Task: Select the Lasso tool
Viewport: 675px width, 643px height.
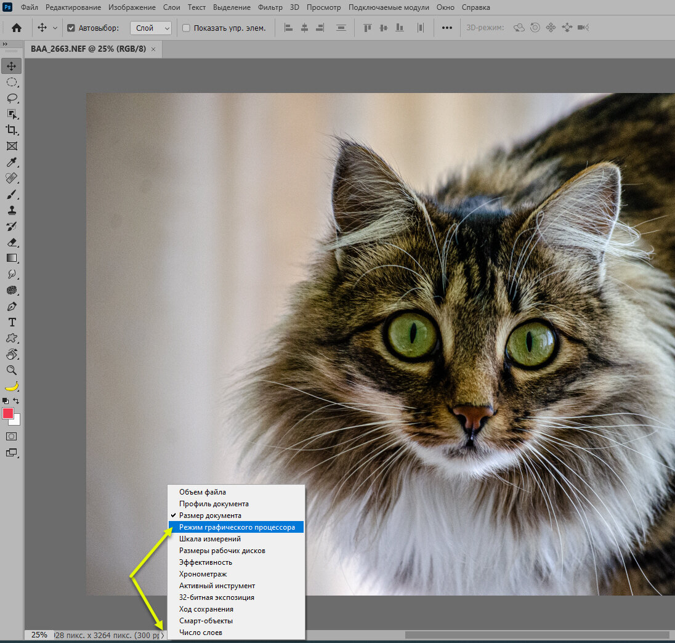Action: tap(12, 98)
